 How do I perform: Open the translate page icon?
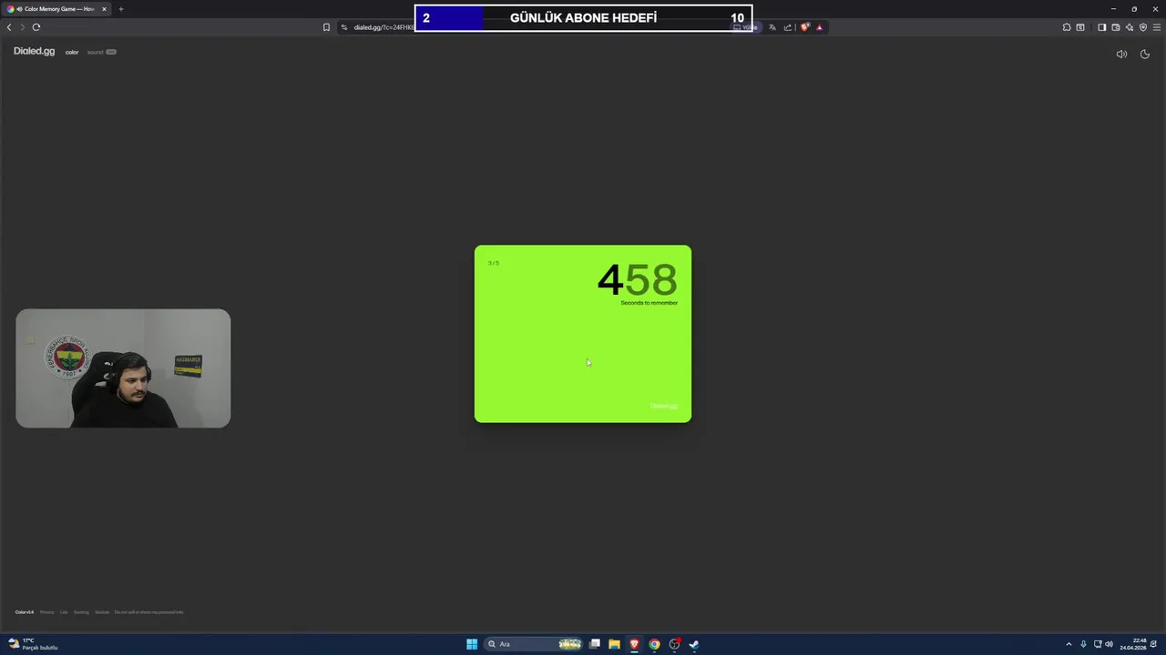point(772,27)
